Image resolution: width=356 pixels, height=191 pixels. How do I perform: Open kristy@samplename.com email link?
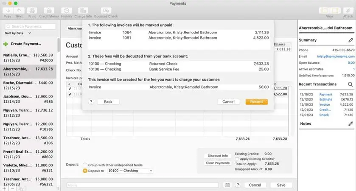(x=336, y=56)
